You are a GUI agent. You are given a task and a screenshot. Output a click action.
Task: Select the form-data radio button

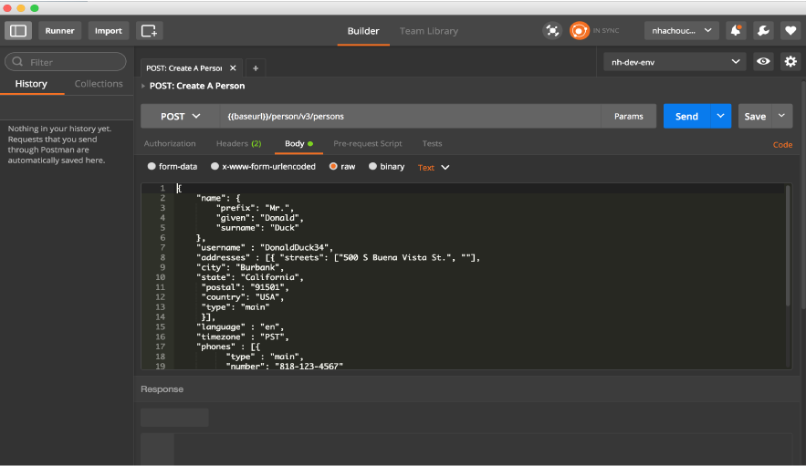click(x=152, y=167)
